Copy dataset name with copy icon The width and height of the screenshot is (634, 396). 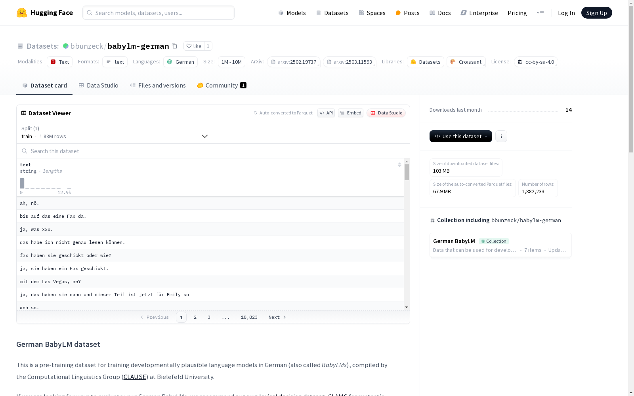174,46
